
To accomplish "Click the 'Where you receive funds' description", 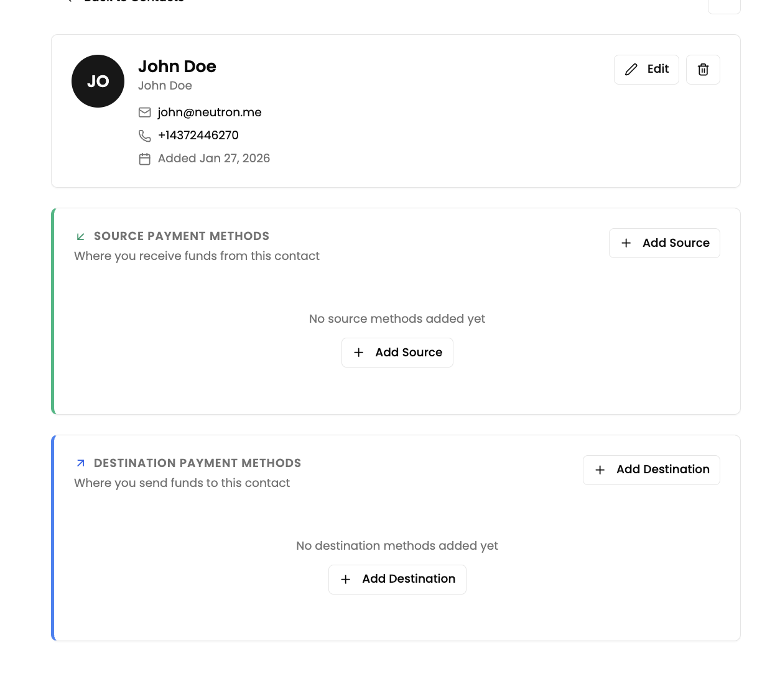I will point(197,256).
